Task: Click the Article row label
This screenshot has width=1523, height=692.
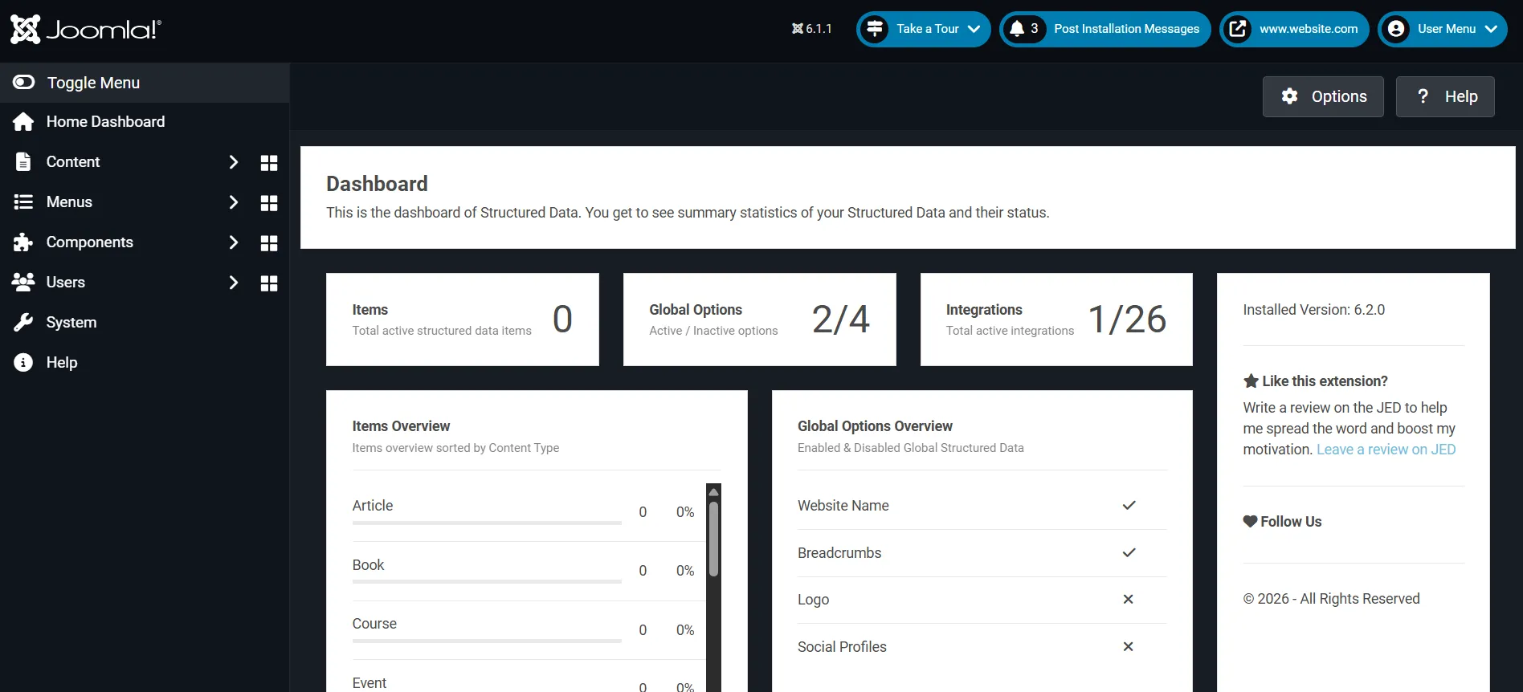Action: (373, 506)
